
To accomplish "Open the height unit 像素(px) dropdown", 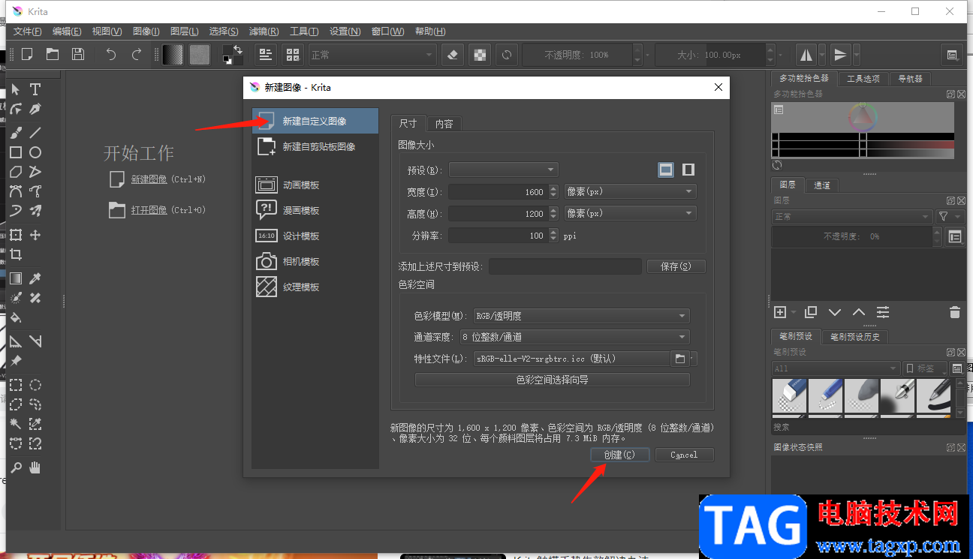I will pyautogui.click(x=631, y=214).
